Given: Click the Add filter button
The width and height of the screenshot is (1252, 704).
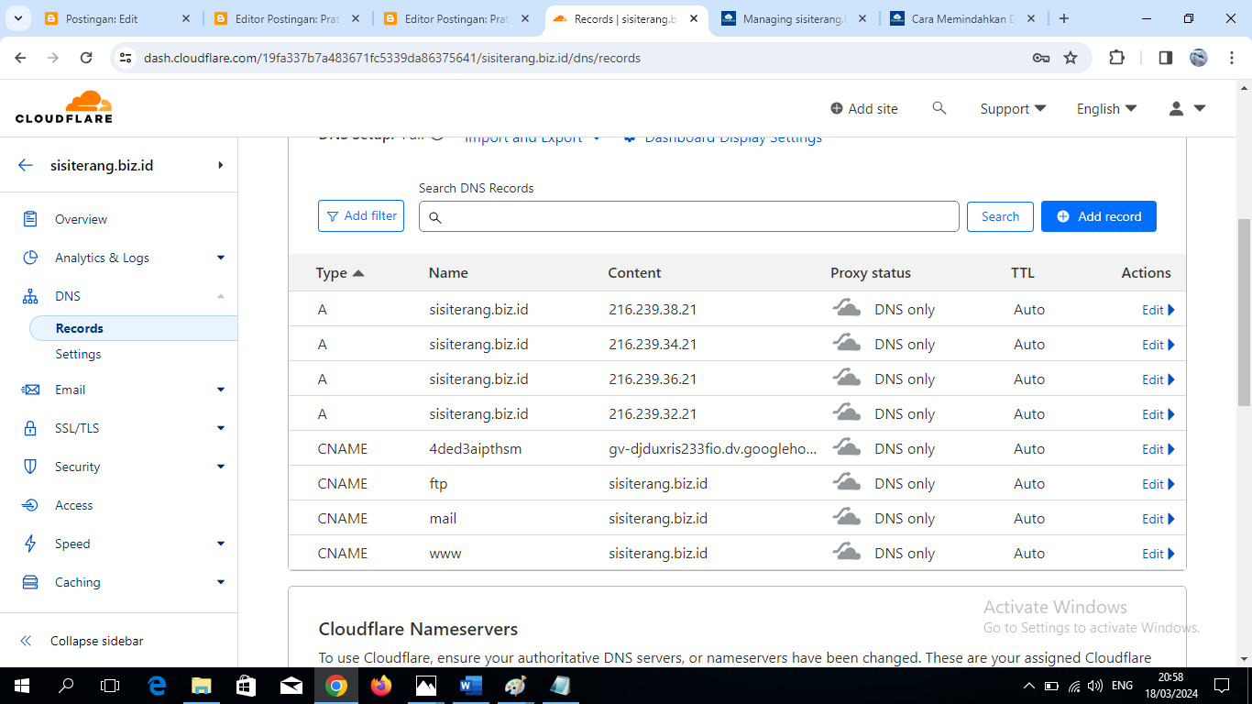Looking at the screenshot, I should (361, 216).
